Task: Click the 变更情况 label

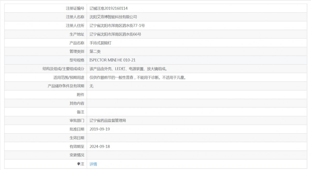Action: click(x=77, y=155)
